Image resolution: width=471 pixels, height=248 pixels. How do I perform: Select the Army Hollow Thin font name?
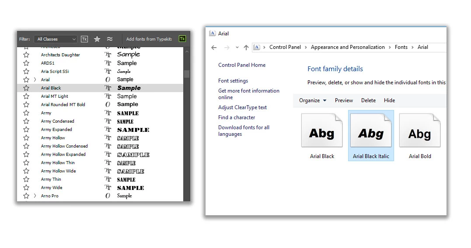tap(58, 162)
